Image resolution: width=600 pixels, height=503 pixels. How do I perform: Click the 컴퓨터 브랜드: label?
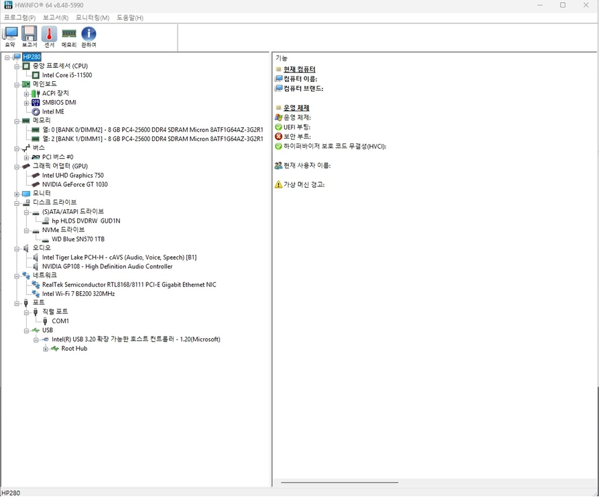pyautogui.click(x=304, y=89)
